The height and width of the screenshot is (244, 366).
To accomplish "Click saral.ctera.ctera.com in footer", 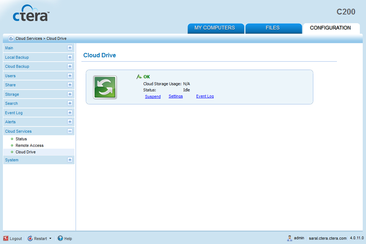I will coord(327,238).
